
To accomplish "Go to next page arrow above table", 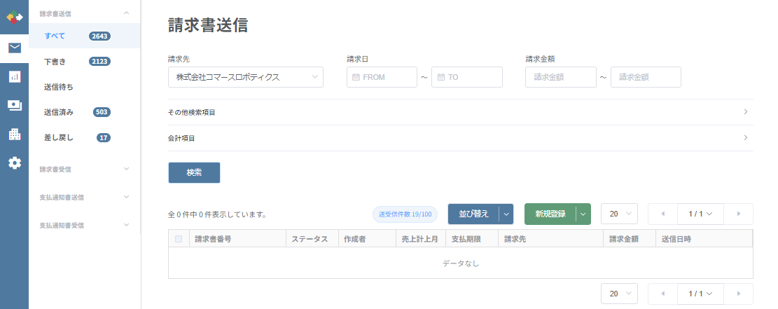I will tap(738, 214).
